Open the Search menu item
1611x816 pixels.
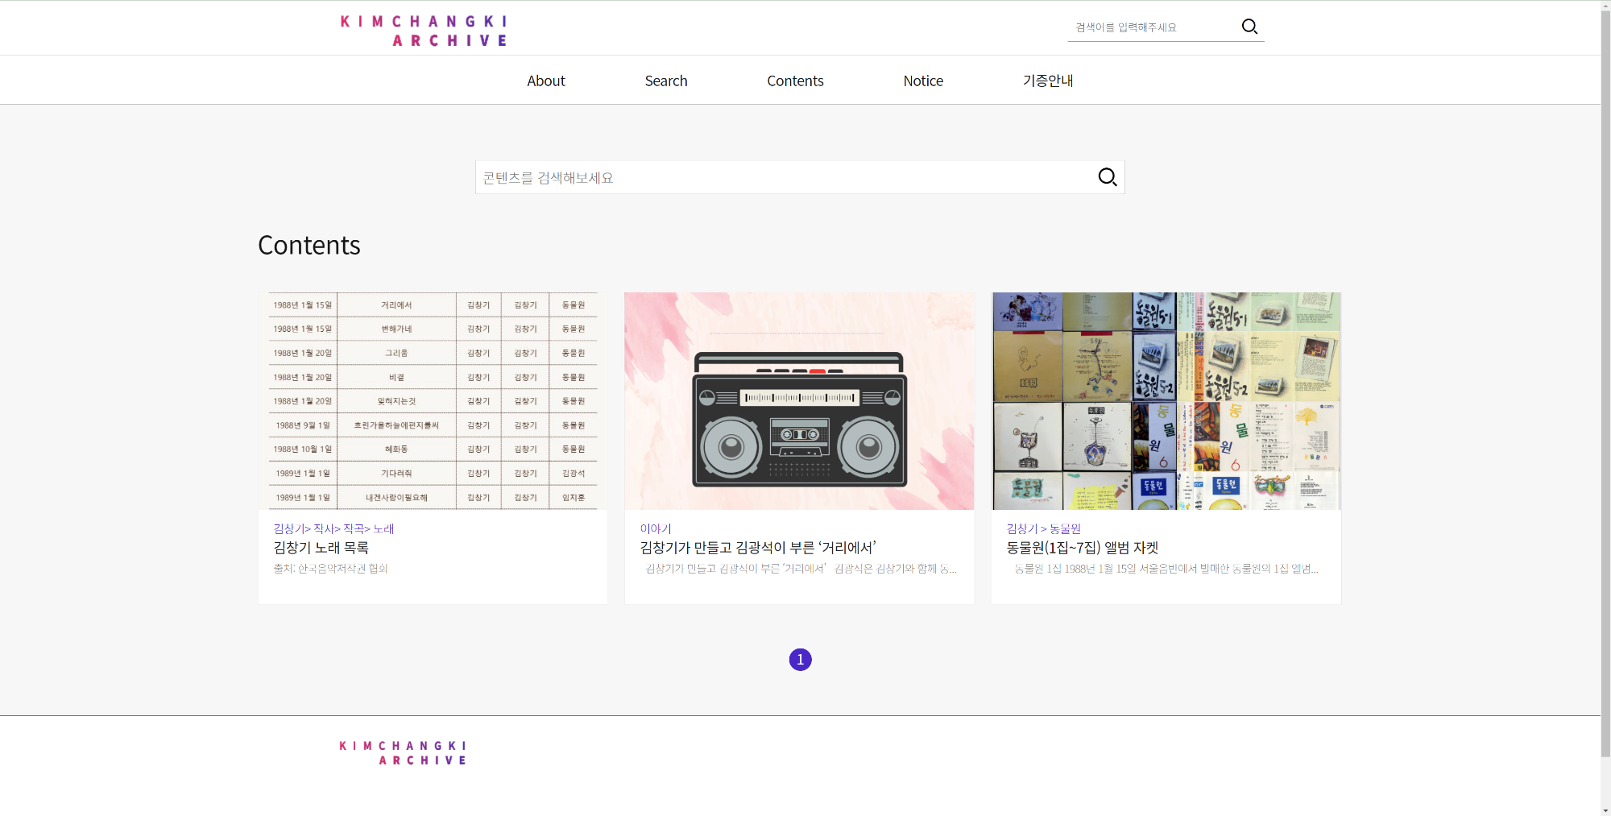point(665,81)
